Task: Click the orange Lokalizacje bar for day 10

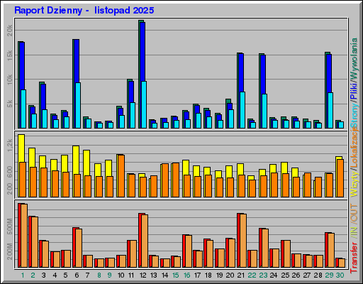Action: pyautogui.click(x=121, y=176)
